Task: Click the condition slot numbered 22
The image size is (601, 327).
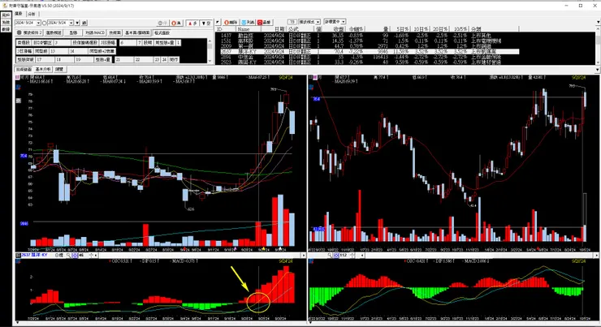Action: click(144, 60)
